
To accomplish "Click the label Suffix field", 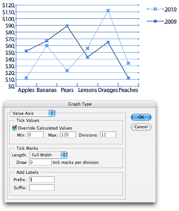I will coord(42,188).
